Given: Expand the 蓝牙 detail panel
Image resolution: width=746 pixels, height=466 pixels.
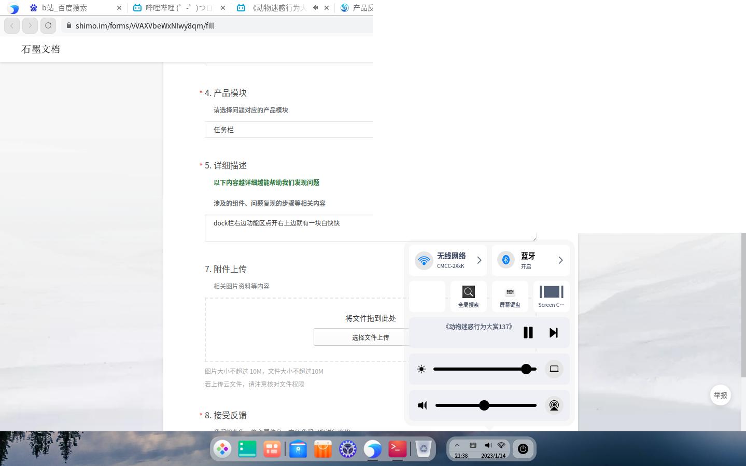Looking at the screenshot, I should (x=560, y=260).
